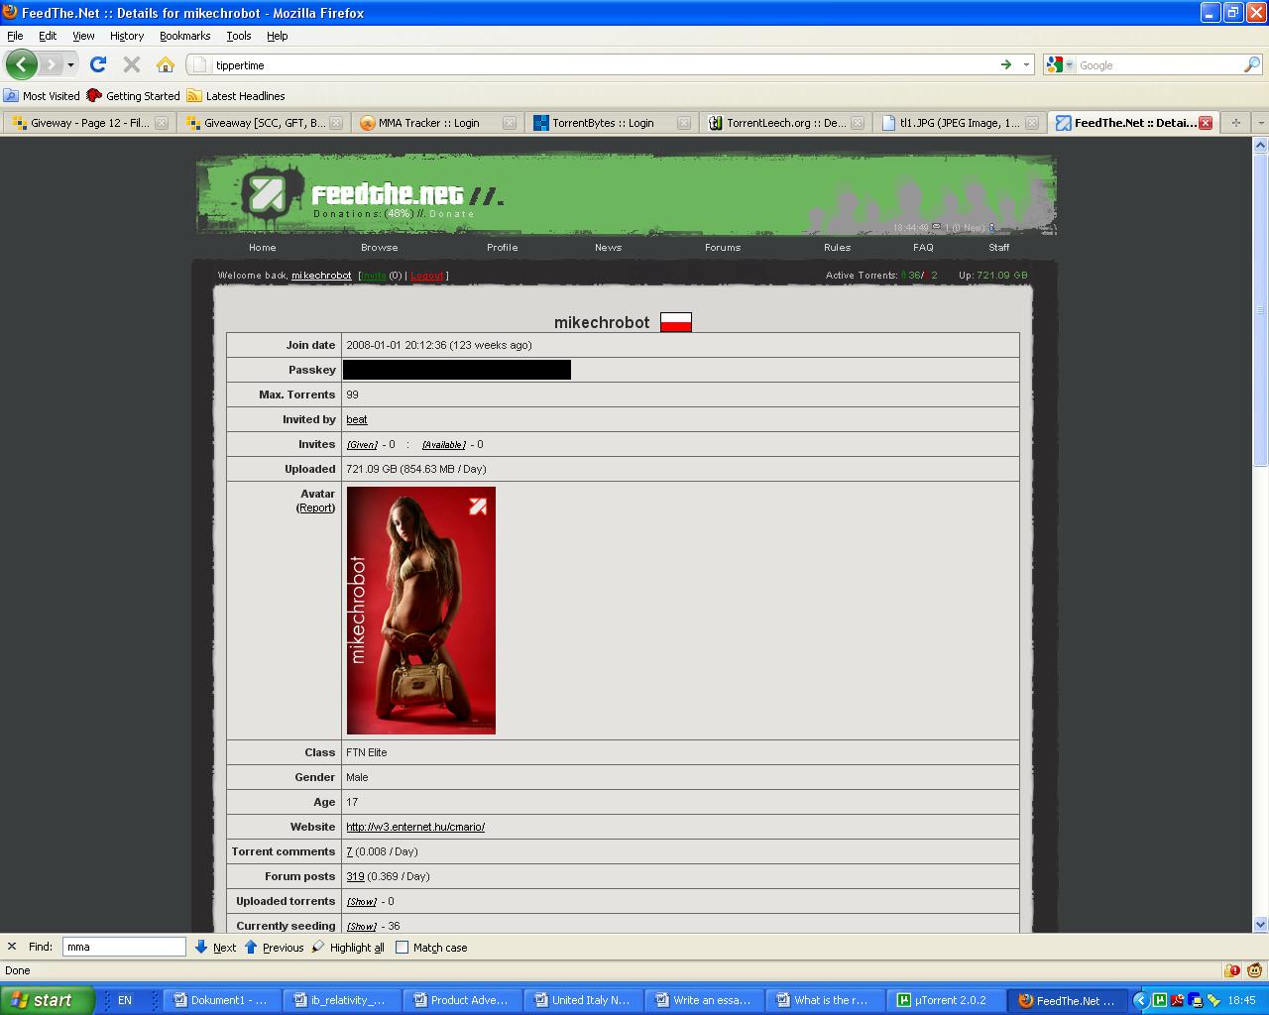This screenshot has width=1269, height=1015.
Task: Click the Stop loading X icon
Action: [x=131, y=64]
